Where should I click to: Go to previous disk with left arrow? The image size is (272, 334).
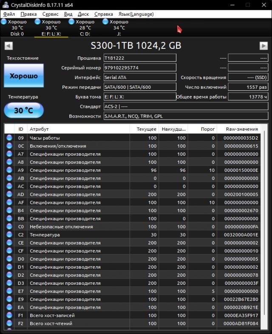pos(8,46)
